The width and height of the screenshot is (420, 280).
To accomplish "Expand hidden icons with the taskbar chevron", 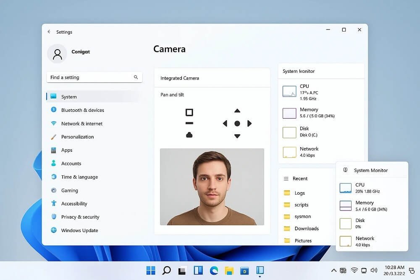I will coord(334,270).
